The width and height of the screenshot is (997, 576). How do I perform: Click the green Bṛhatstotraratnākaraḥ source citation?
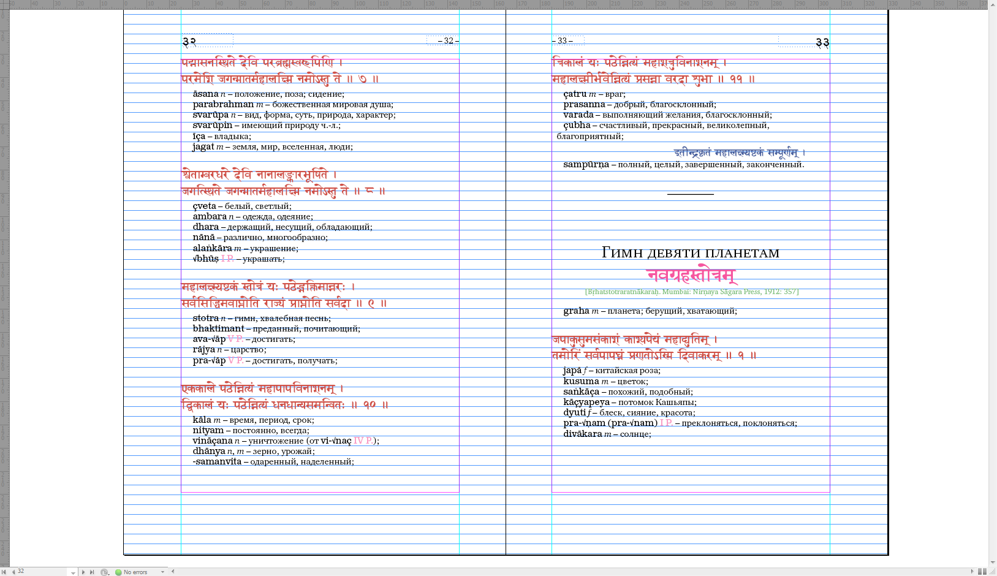coord(692,292)
